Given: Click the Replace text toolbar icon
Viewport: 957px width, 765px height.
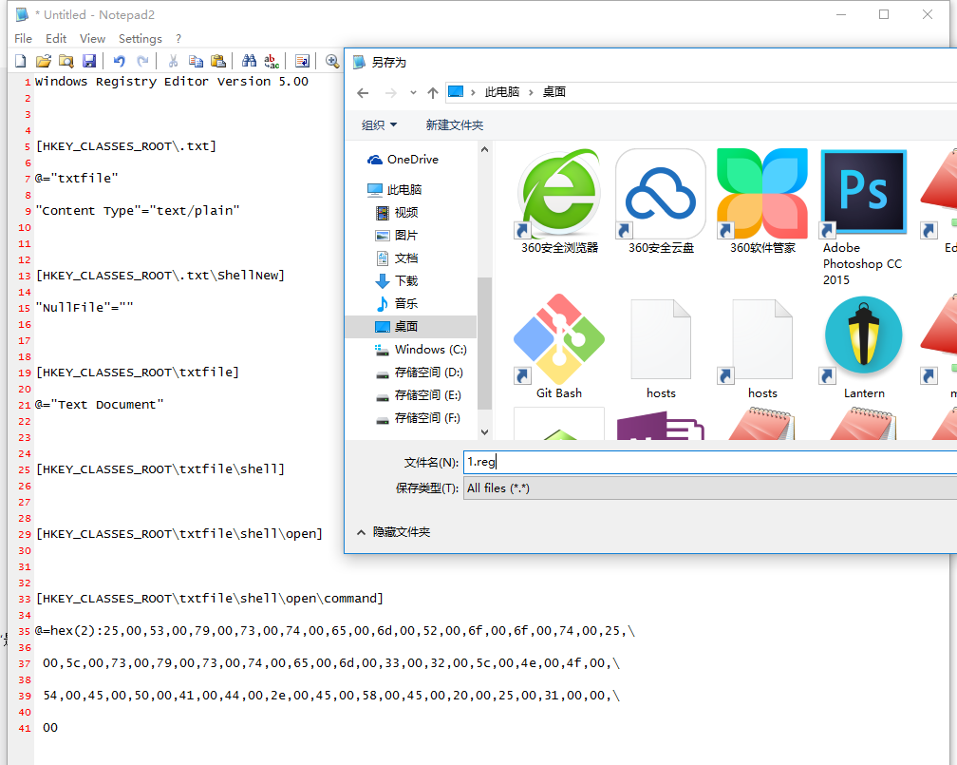Looking at the screenshot, I should pos(272,61).
